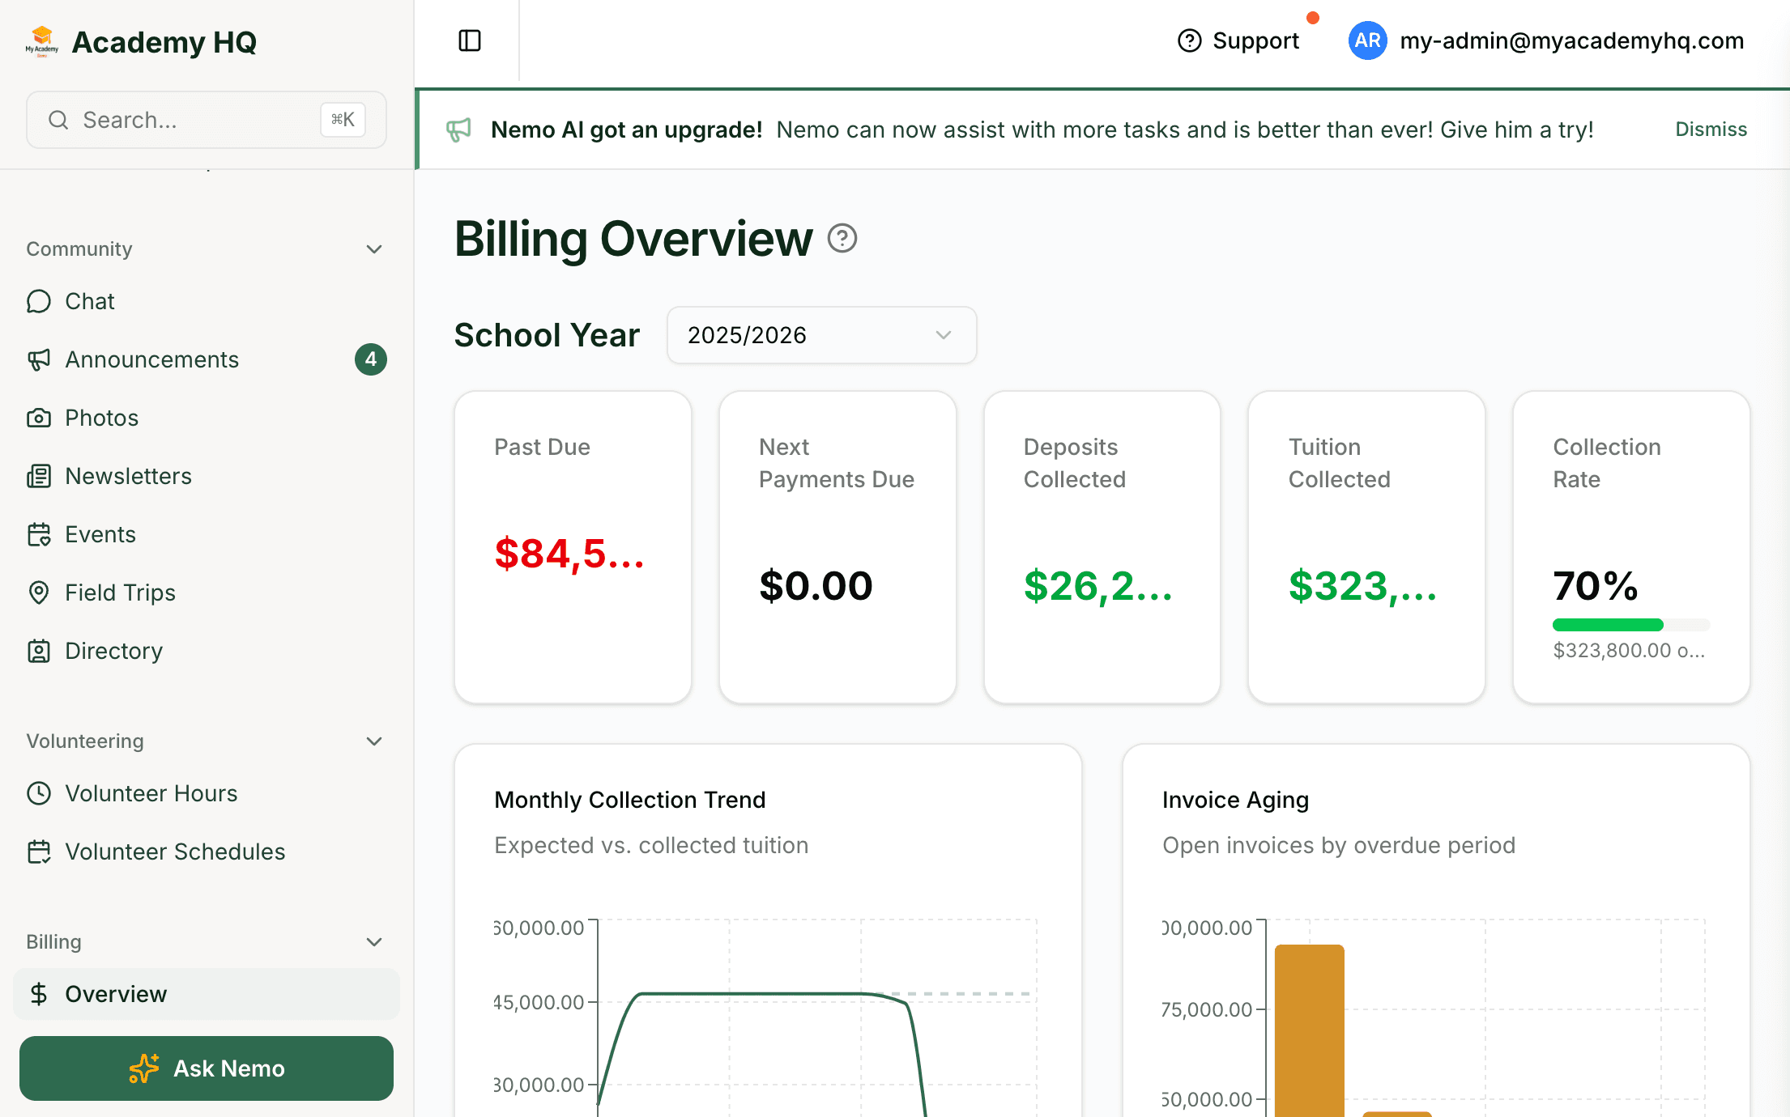Click 'Open invoices by overdue period' subtitle
The width and height of the screenshot is (1790, 1117).
point(1339,845)
